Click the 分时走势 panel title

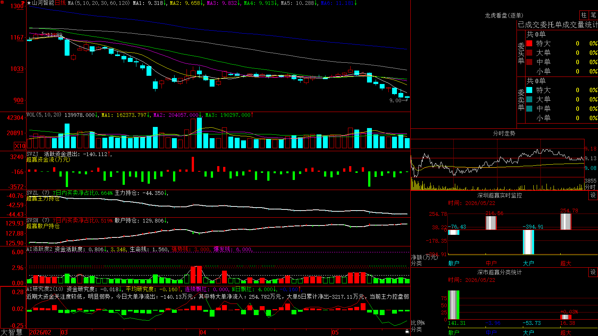pos(504,133)
